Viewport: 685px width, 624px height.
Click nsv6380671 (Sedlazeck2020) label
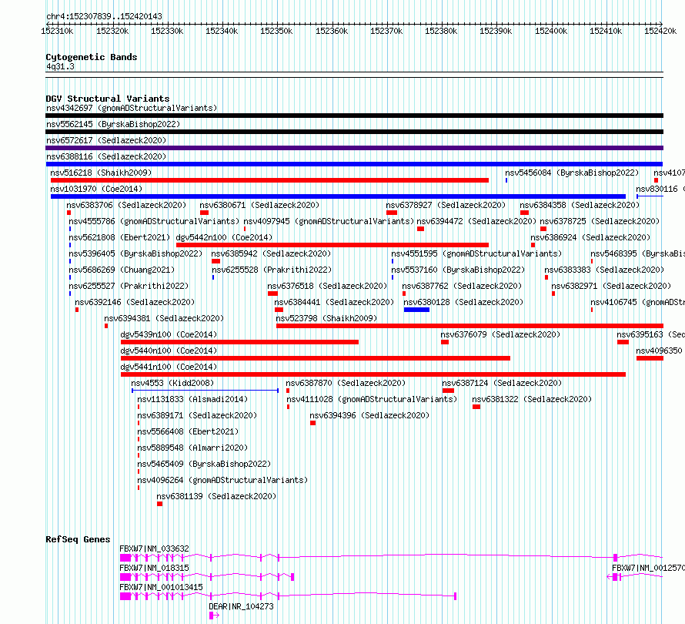[259, 205]
